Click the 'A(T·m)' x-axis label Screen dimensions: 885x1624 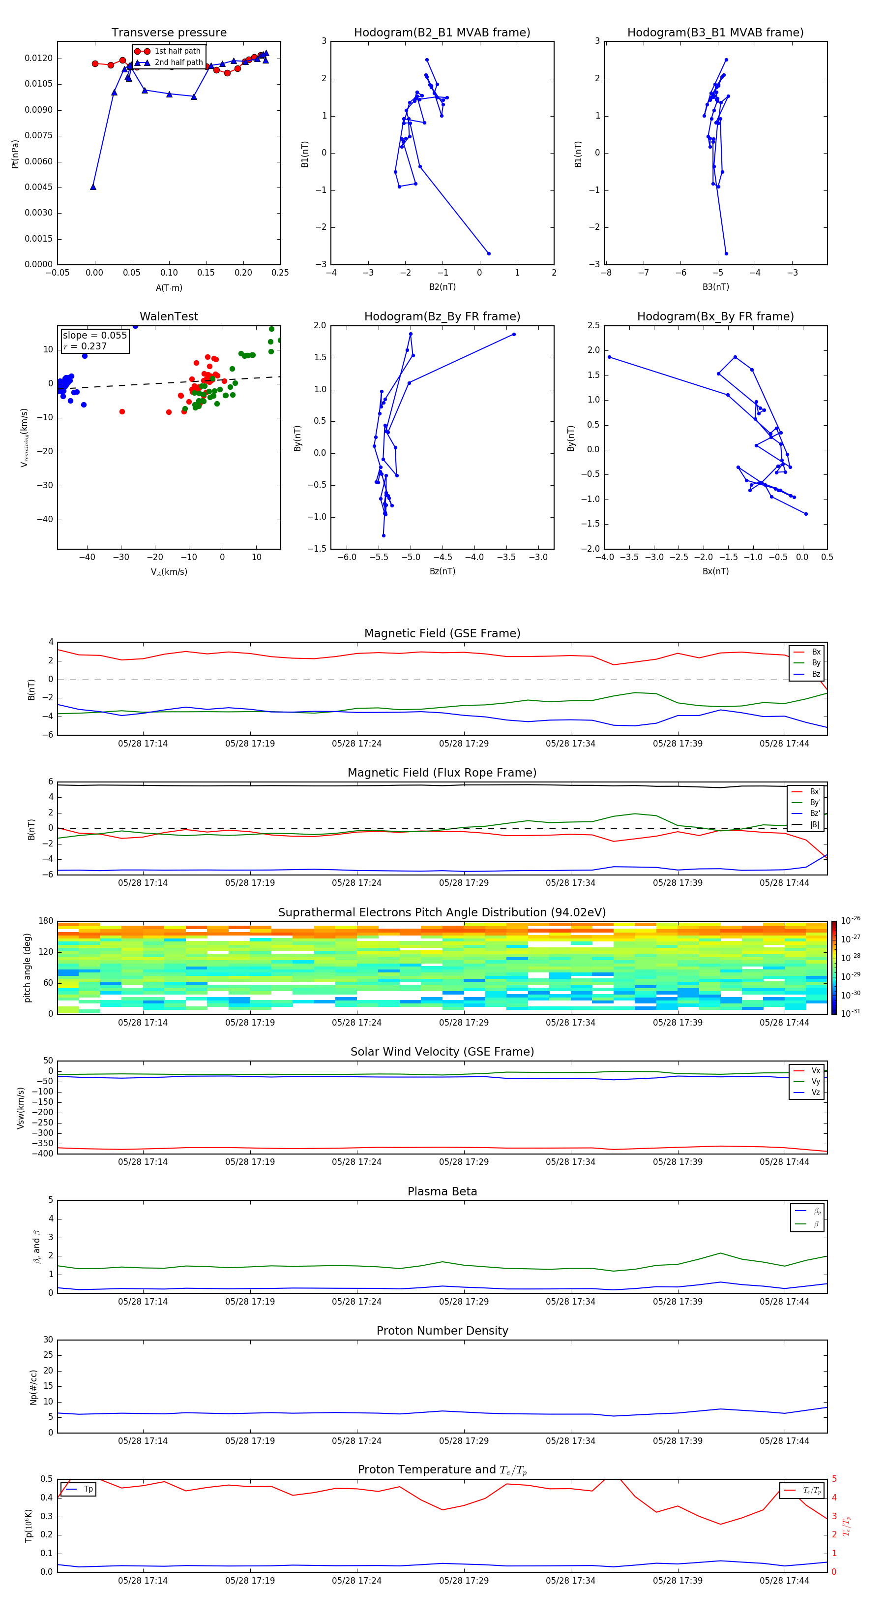pos(169,287)
